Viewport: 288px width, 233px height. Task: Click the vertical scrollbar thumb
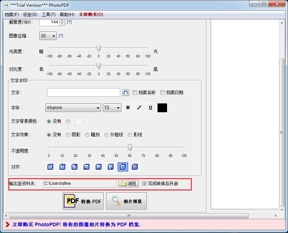click(282, 132)
